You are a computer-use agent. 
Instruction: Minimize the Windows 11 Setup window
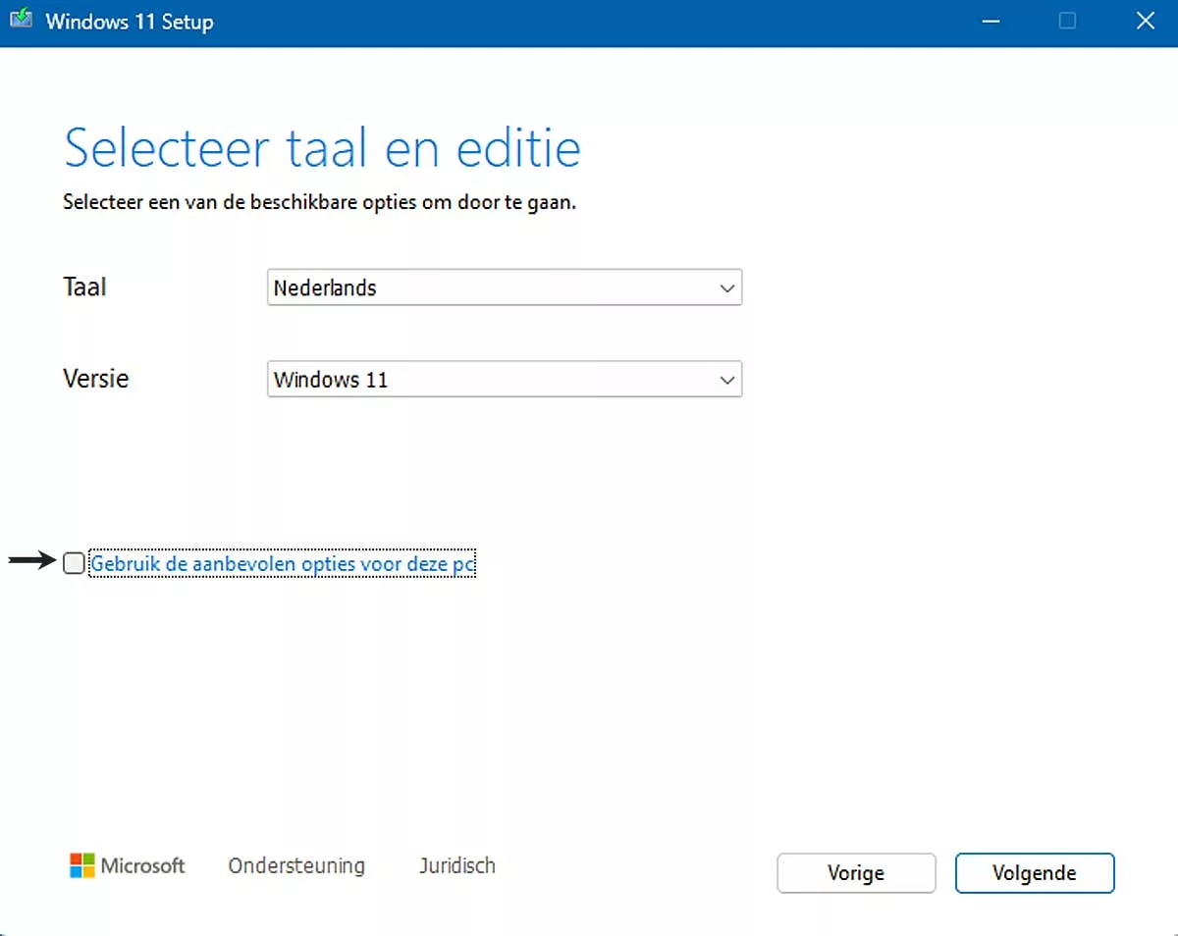[x=991, y=22]
